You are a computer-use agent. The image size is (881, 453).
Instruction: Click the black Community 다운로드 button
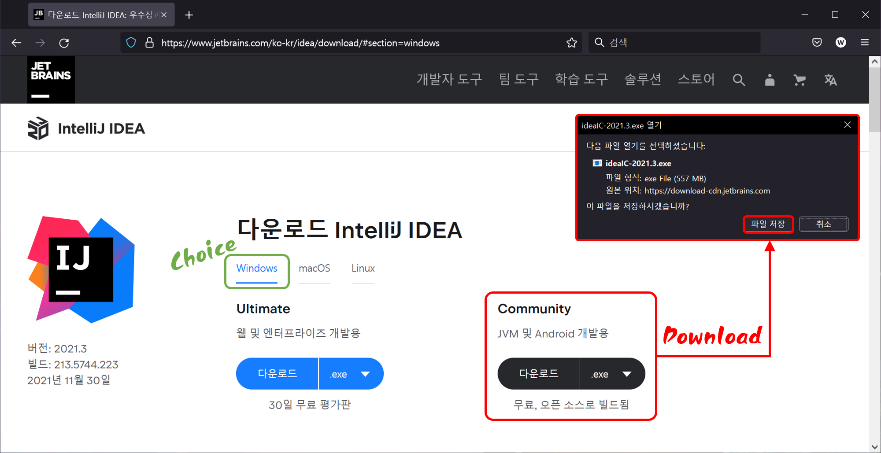(539, 374)
